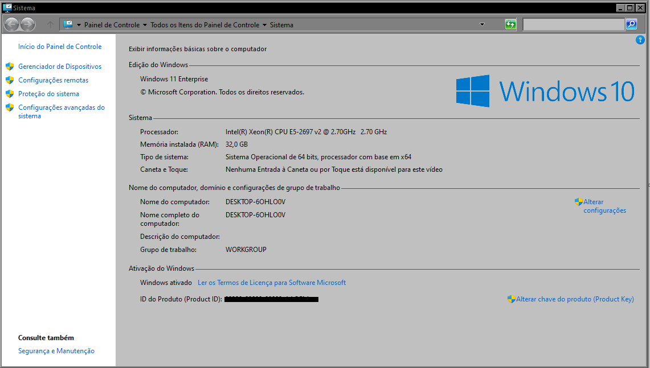Click the 32,0 GB memory value
The width and height of the screenshot is (650, 368).
coord(237,144)
